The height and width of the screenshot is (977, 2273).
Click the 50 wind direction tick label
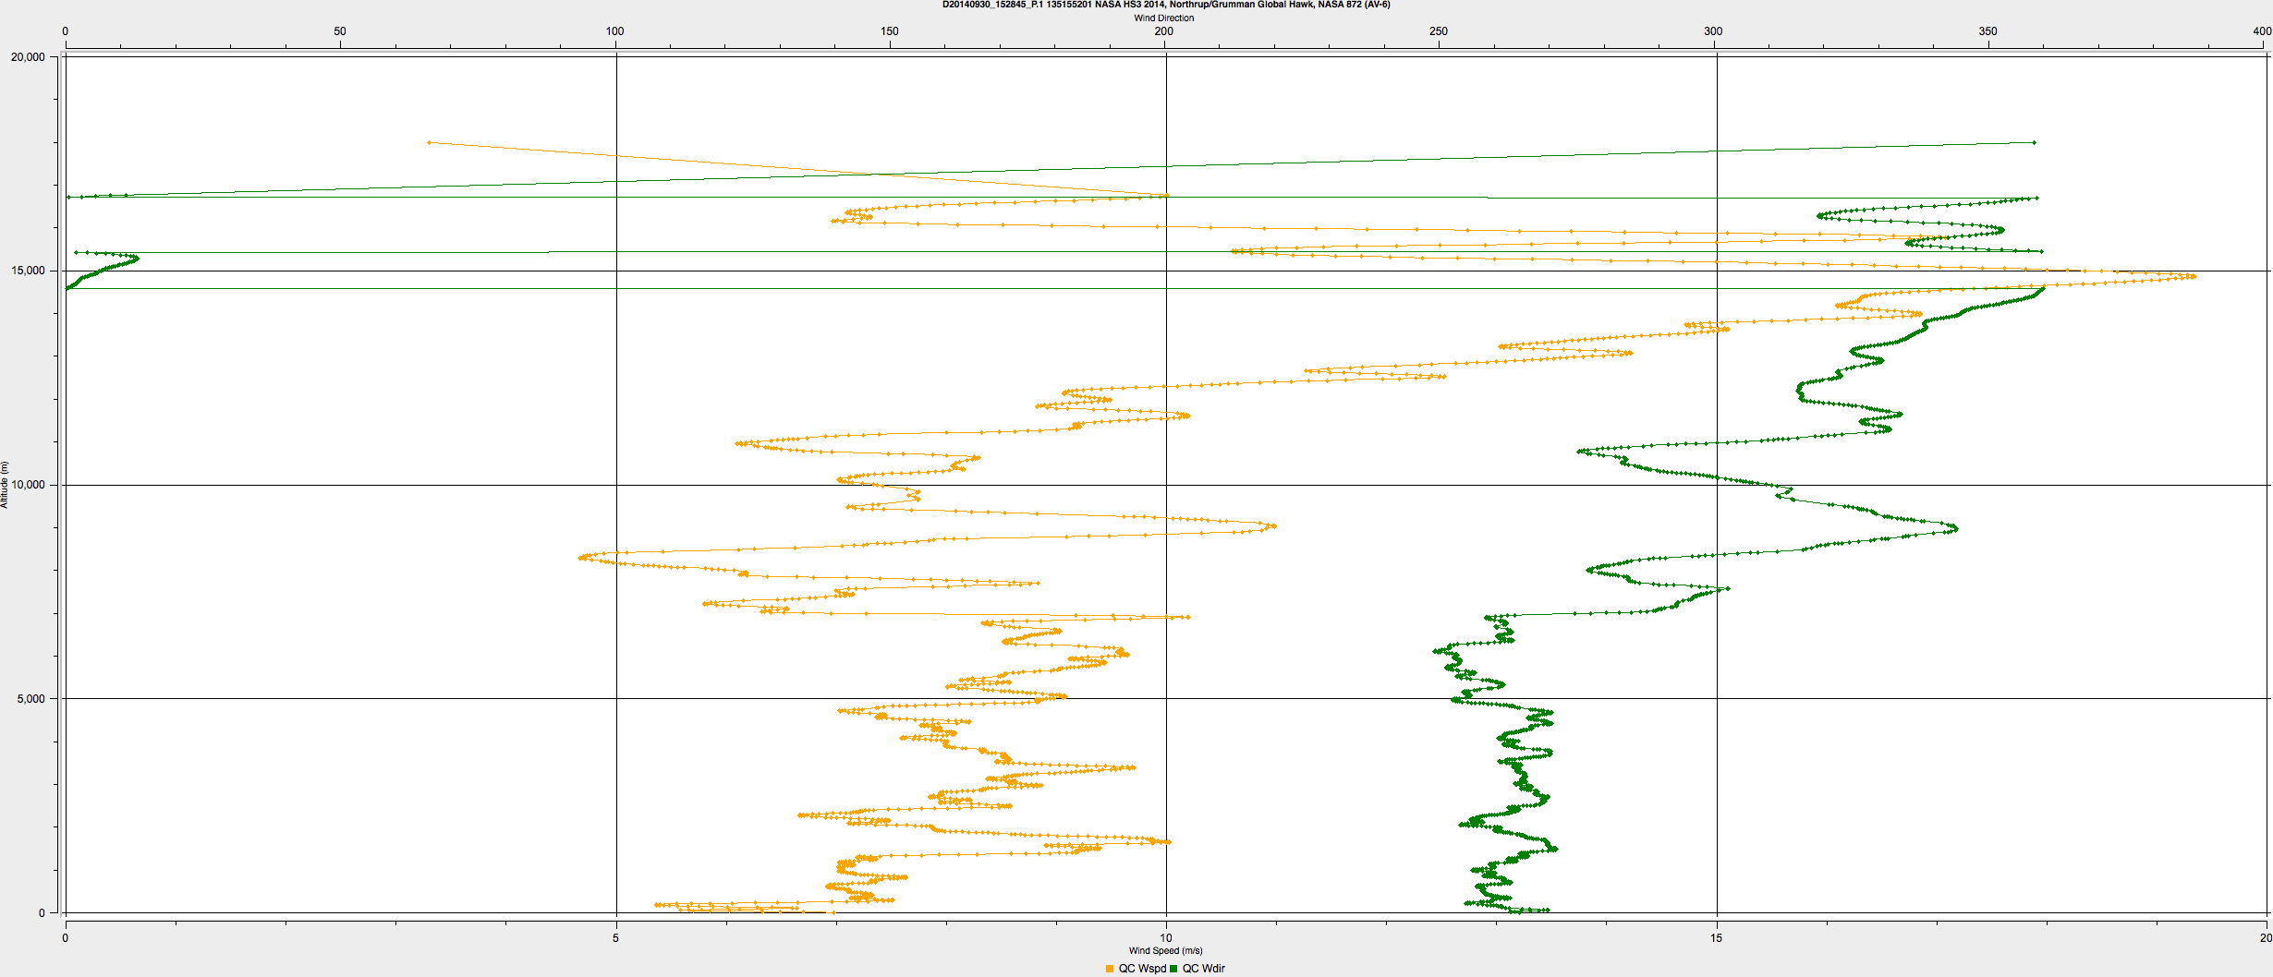click(x=340, y=31)
